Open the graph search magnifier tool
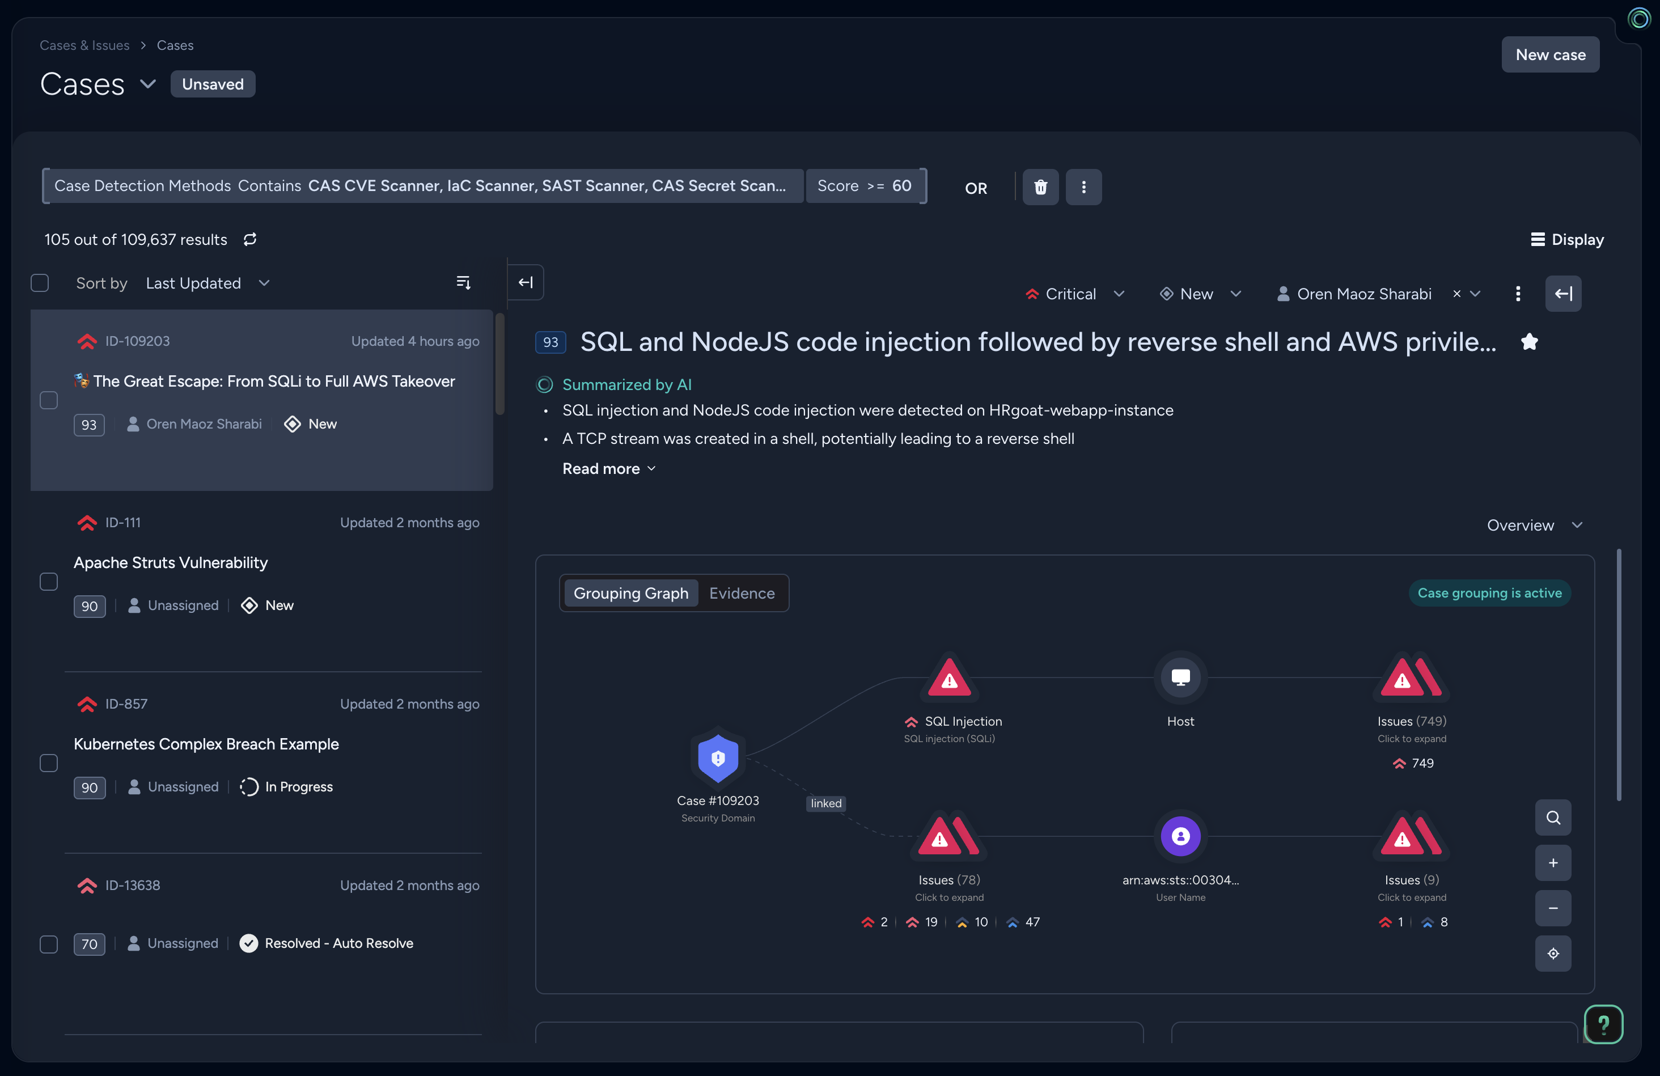 click(1553, 817)
